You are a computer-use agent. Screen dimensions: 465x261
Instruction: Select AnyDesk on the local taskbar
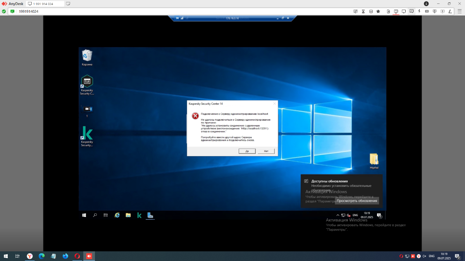(89, 256)
